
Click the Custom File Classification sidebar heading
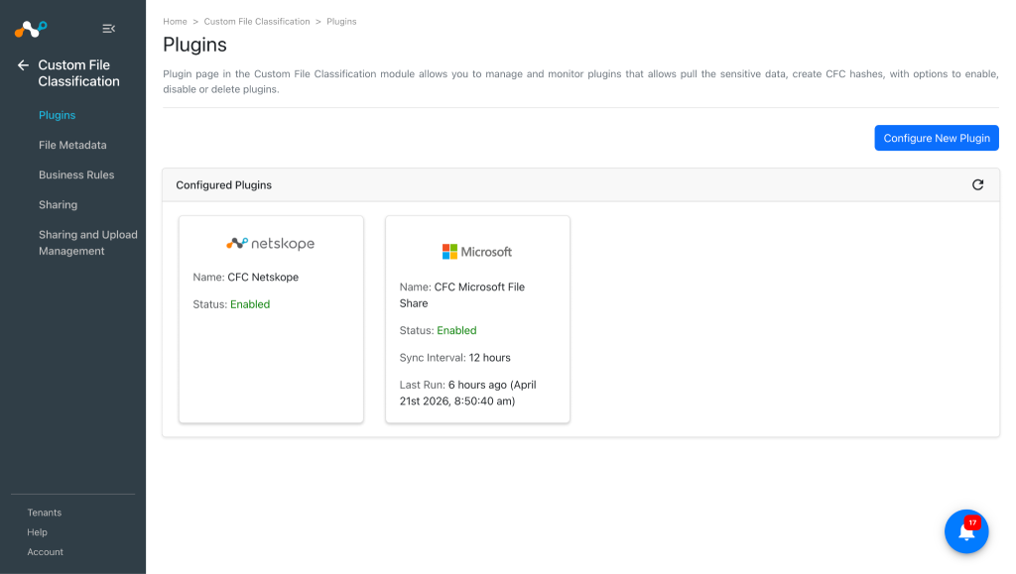(79, 73)
